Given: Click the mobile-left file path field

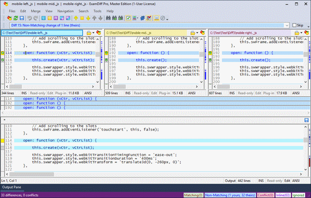Looking at the screenshot, I should pos(42,33).
